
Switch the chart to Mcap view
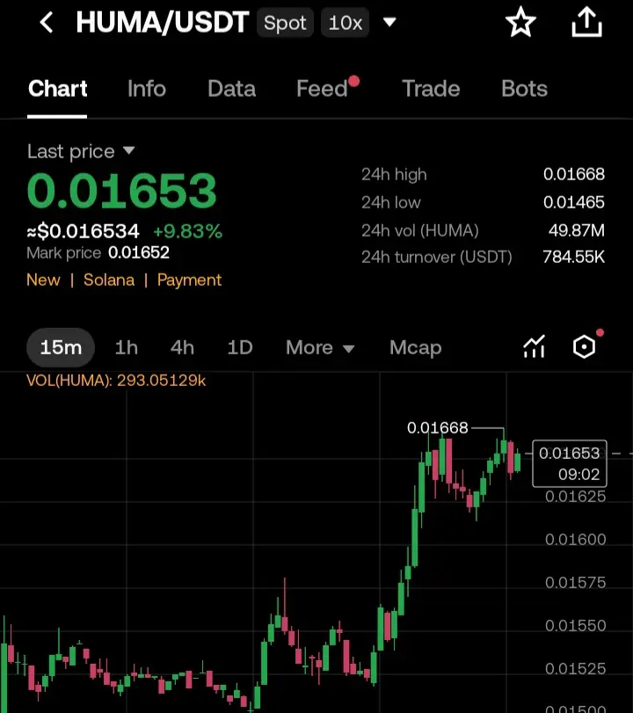pos(416,348)
